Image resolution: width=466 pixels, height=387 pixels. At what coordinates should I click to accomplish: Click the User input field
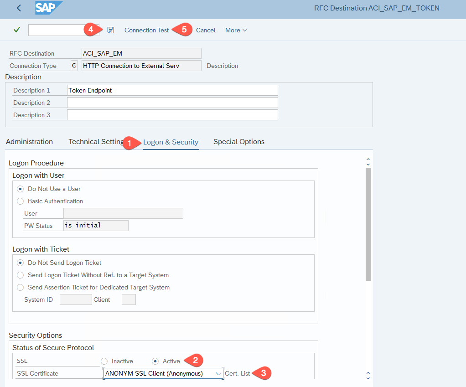pyautogui.click(x=123, y=213)
